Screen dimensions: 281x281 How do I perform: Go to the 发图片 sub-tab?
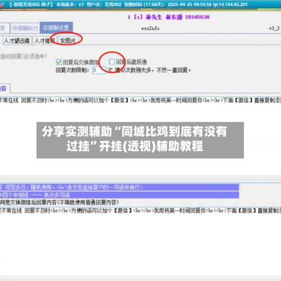(68, 40)
